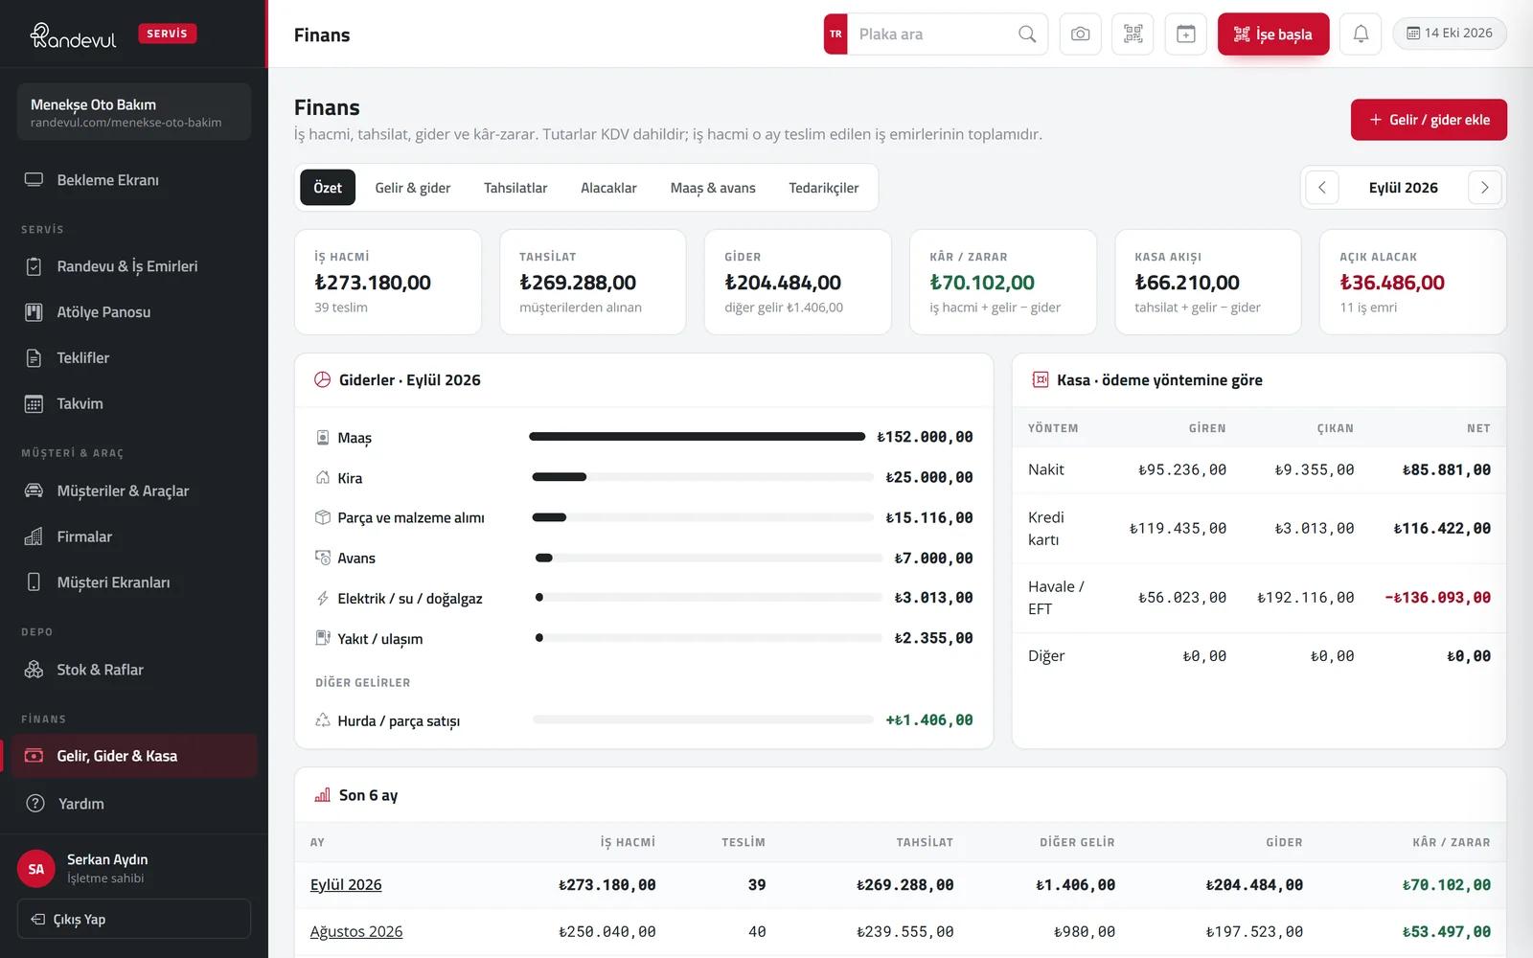Switch to Özet tab
This screenshot has height=958, width=1533.
(328, 188)
